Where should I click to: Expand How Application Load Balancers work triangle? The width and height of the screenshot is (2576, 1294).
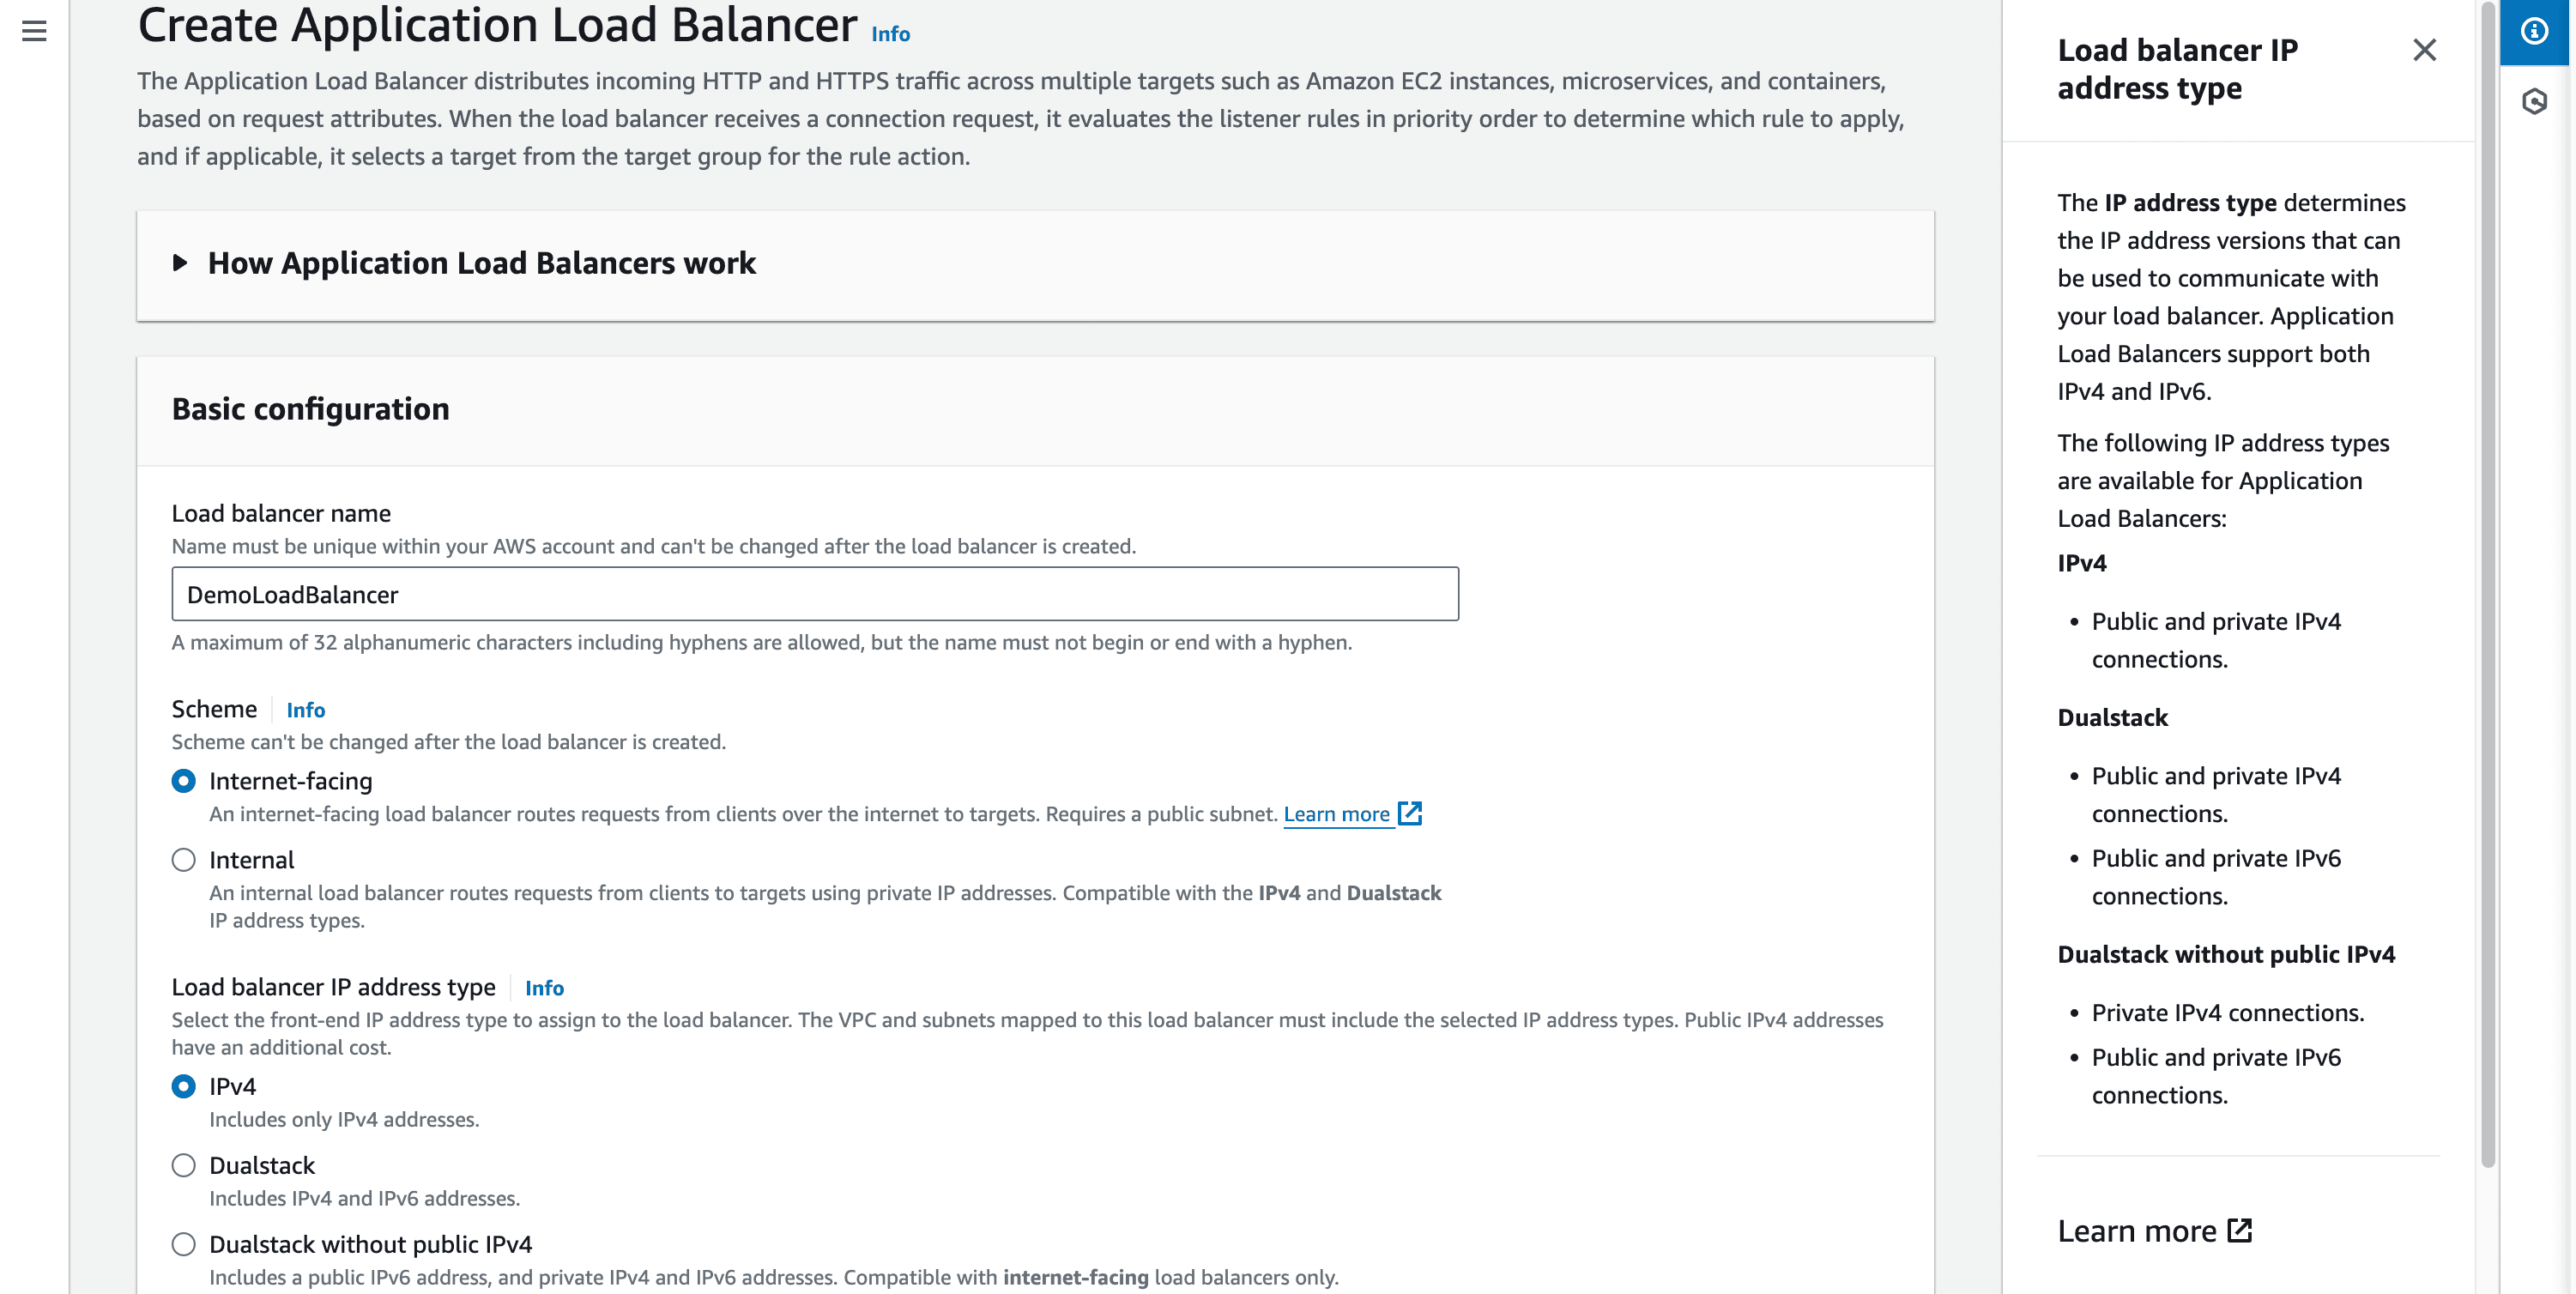coord(180,263)
